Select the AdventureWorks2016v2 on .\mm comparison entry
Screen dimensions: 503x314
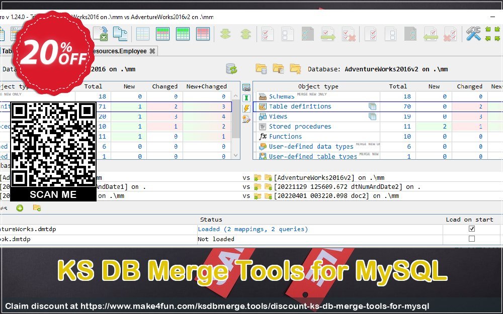(329, 177)
